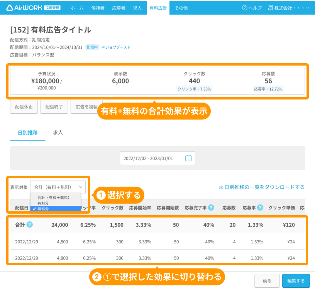The width and height of the screenshot is (315, 290).
Task: Click the AirWORK logo
Action: [x=33, y=8]
